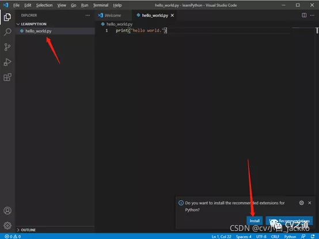Open editor more actions menu
Screen dimensions: 319x239
pos(312,15)
